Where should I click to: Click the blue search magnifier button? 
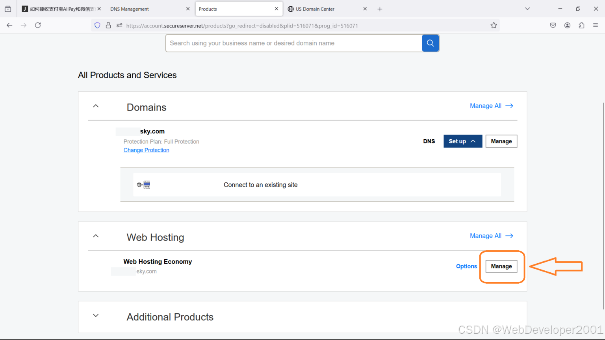click(430, 43)
